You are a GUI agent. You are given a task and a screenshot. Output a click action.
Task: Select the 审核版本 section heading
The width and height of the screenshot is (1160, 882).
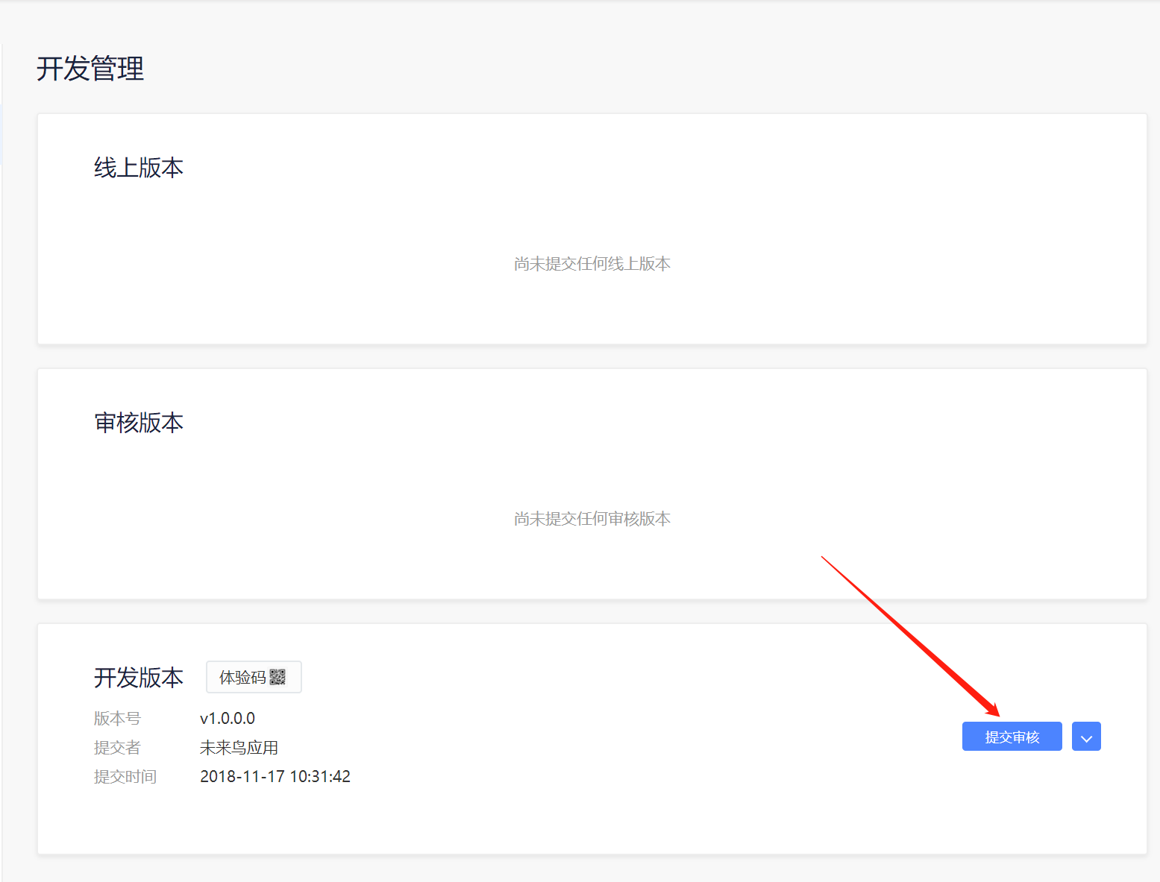coord(139,423)
